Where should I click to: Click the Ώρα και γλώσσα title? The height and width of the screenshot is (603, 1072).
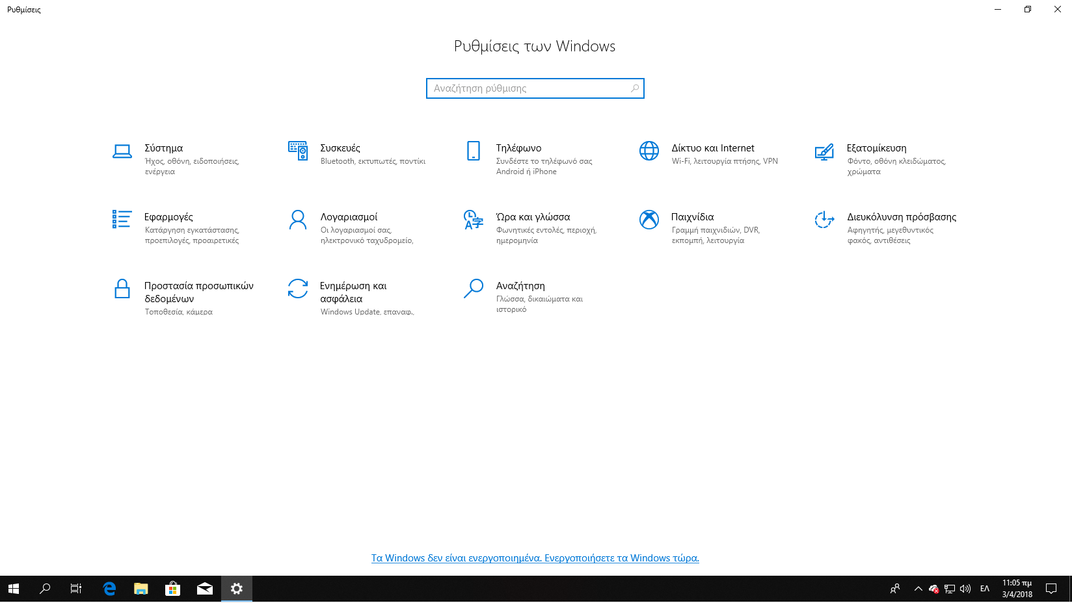pyautogui.click(x=533, y=217)
